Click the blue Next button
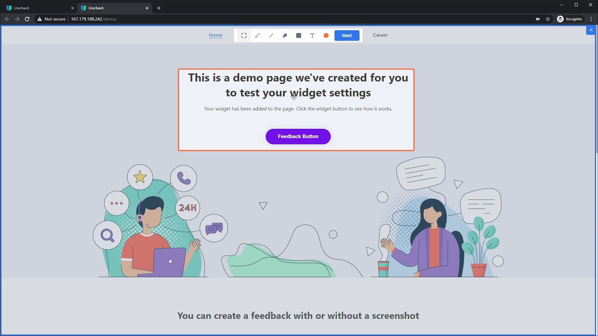This screenshot has width=598, height=336. pos(347,35)
